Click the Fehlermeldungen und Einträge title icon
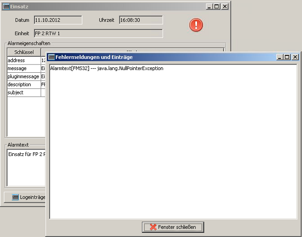This screenshot has height=237, width=302. pos(52,57)
